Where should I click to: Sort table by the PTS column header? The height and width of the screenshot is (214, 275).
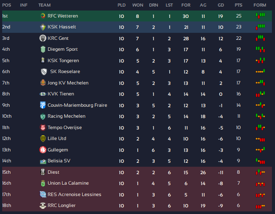coord(239,5)
